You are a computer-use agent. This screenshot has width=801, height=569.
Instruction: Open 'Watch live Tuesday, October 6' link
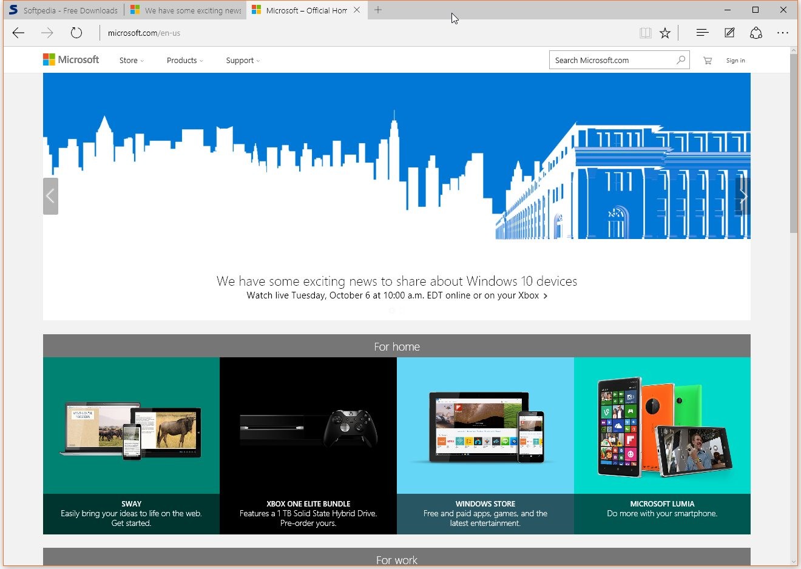pos(397,296)
